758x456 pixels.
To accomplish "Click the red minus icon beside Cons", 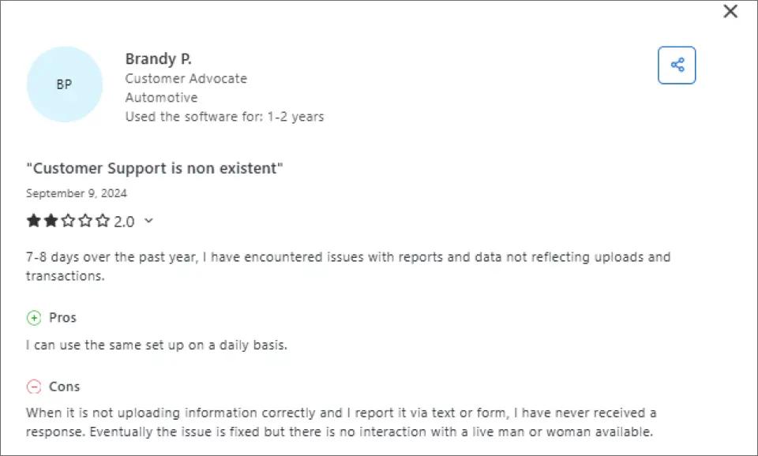I will 34,387.
